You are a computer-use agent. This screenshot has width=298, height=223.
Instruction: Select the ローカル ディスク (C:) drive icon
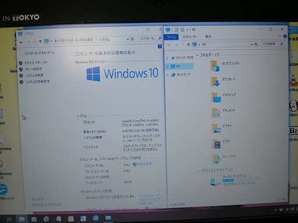pos(215,182)
